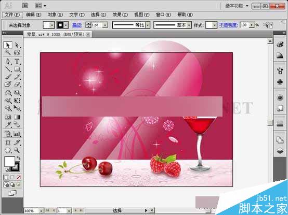Open the Stroke panel (lines icon)

[x=280, y=124]
